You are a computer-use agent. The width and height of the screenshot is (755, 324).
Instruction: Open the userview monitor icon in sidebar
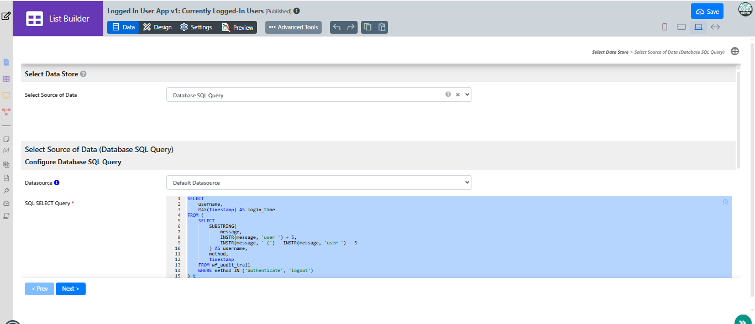(7, 95)
